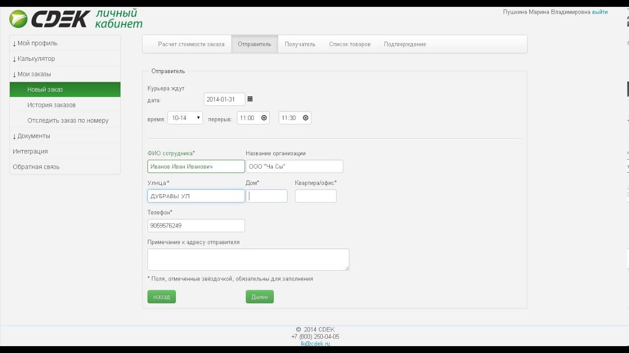Focus Примечание к адресу отправителя textarea
The width and height of the screenshot is (629, 353).
(x=248, y=259)
